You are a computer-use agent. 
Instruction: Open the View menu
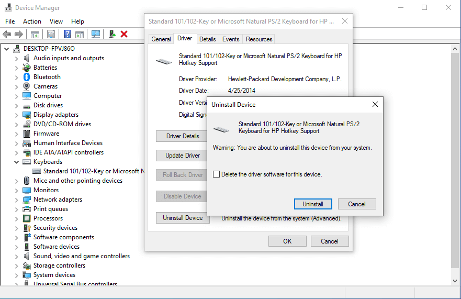56,21
